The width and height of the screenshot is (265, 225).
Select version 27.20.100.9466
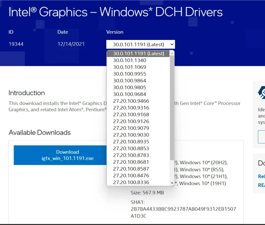[x=138, y=101]
